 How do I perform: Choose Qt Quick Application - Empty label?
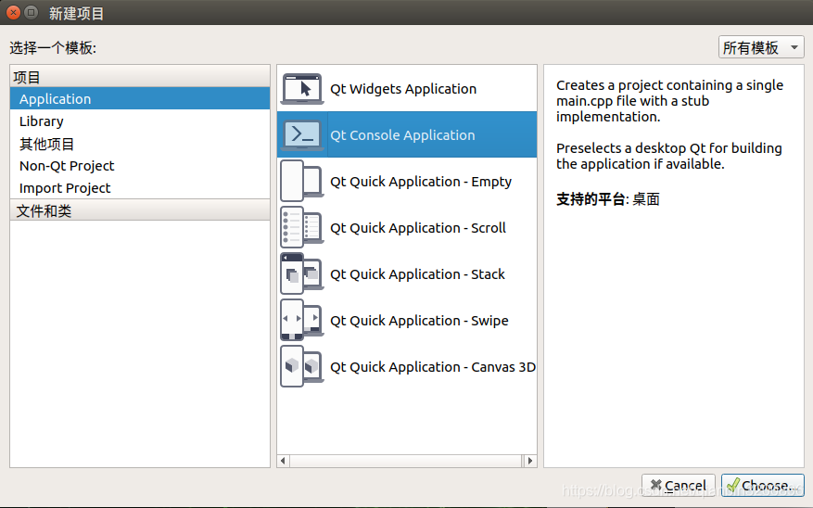tap(421, 182)
